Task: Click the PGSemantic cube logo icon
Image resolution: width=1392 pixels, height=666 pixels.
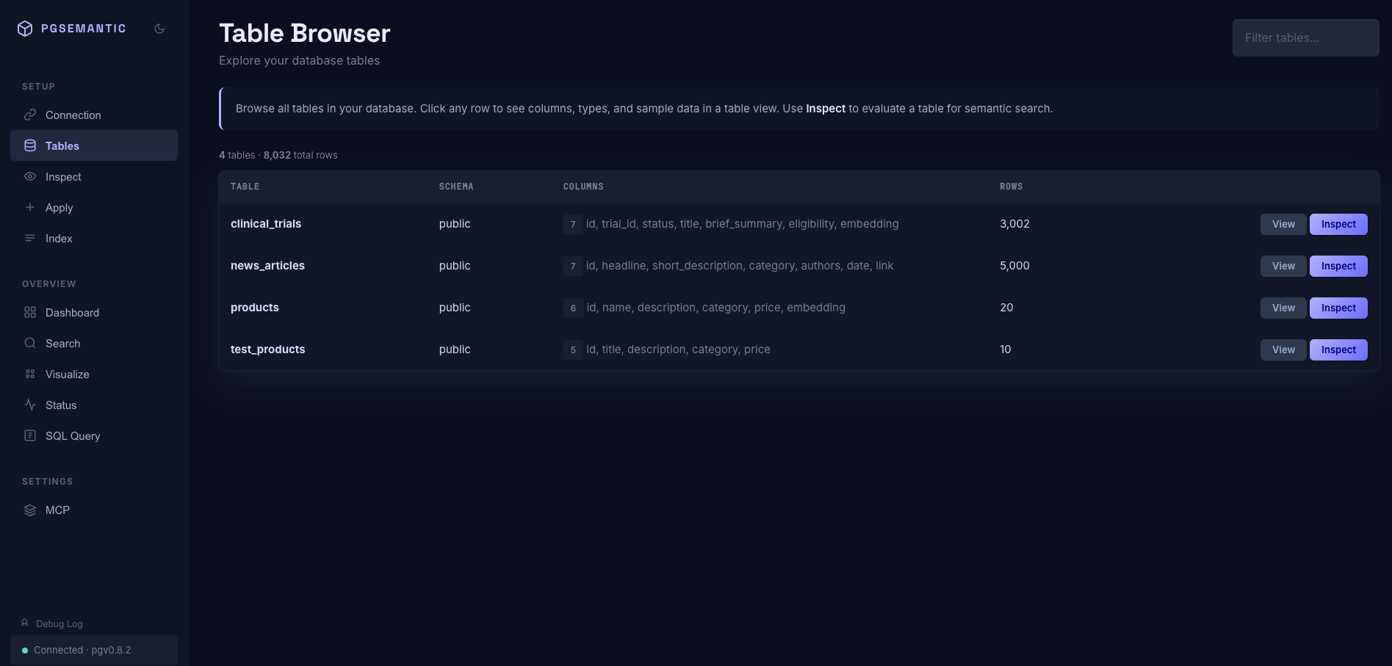Action: coord(24,28)
